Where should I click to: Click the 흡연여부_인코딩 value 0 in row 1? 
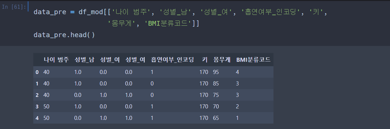(x=152, y=83)
